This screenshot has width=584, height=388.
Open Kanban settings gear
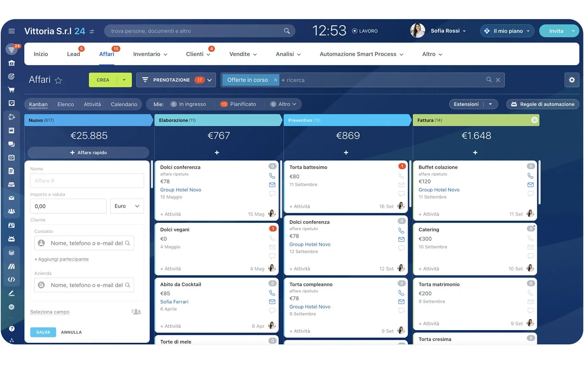coord(572,80)
